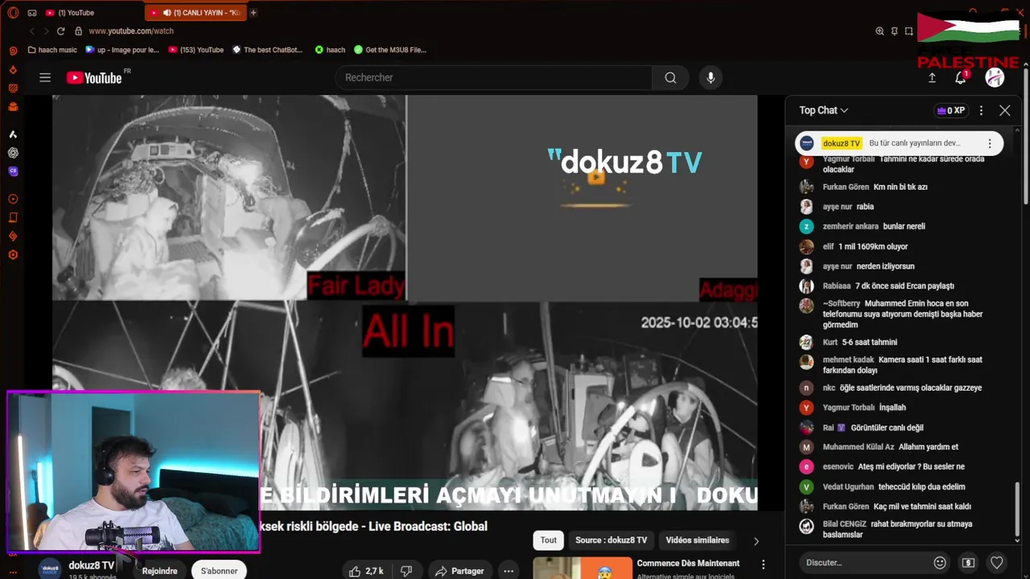Open sidebar three-dot setup menu
The width and height of the screenshot is (1030, 579).
point(13,572)
